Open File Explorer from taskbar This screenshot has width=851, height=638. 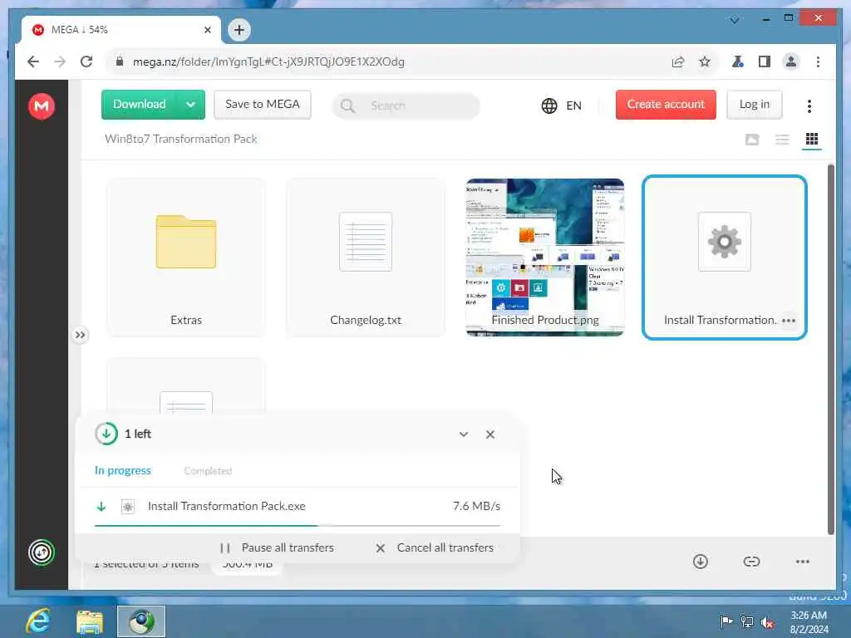[x=90, y=621]
